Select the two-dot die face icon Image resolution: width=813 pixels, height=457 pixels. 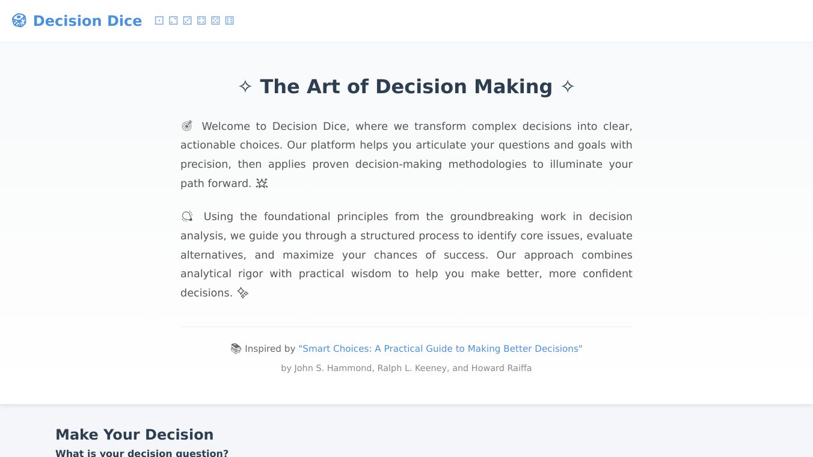173,20
